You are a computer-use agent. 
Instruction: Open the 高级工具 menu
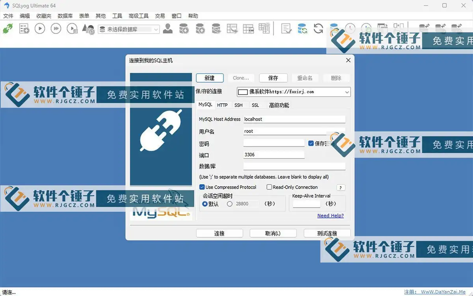pyautogui.click(x=138, y=16)
